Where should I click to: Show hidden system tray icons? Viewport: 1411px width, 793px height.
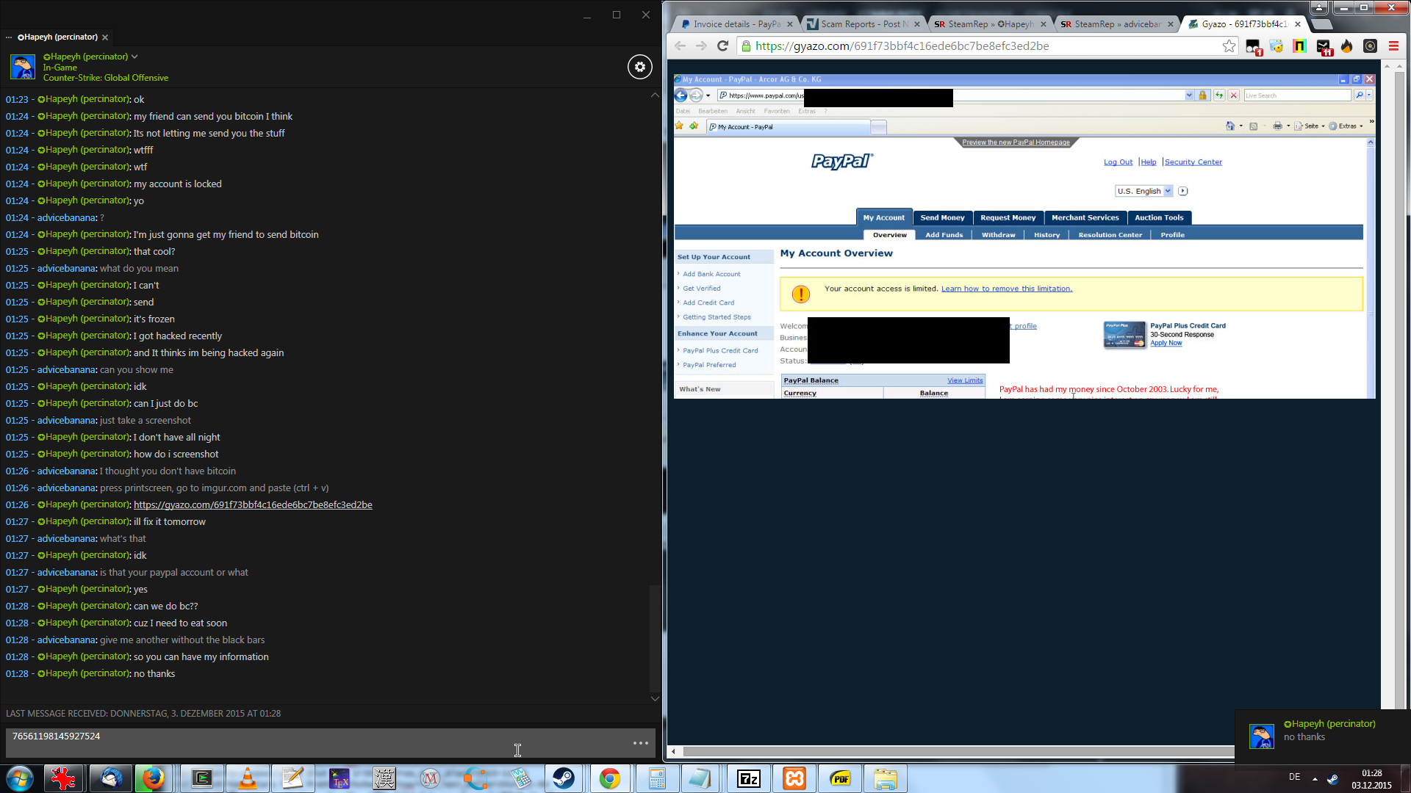pos(1315,779)
